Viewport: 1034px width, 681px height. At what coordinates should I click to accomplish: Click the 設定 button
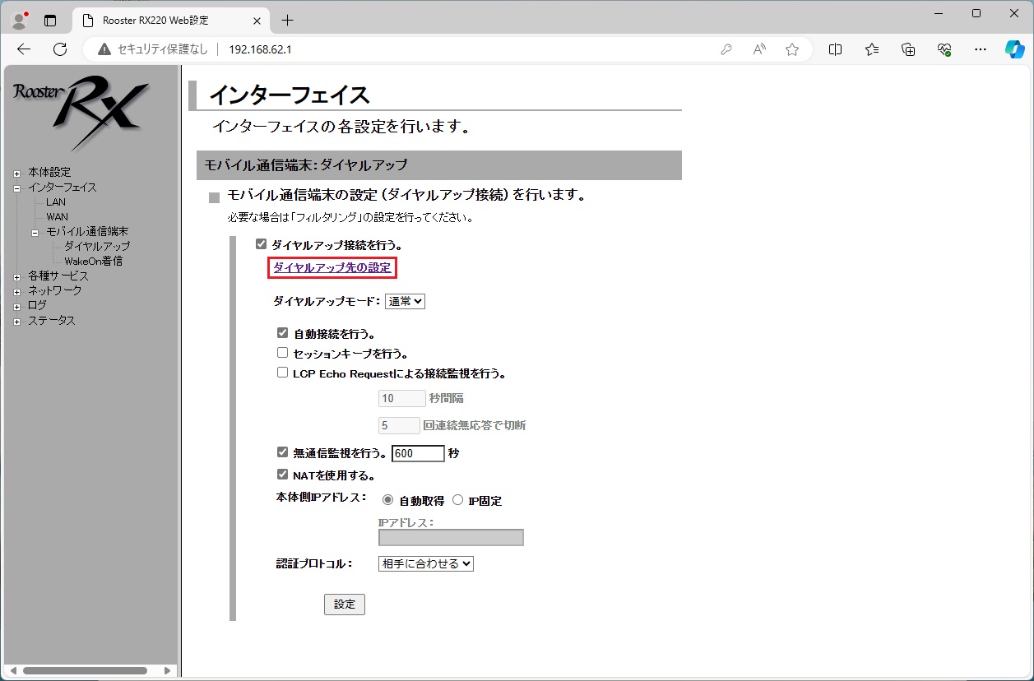[x=345, y=605]
